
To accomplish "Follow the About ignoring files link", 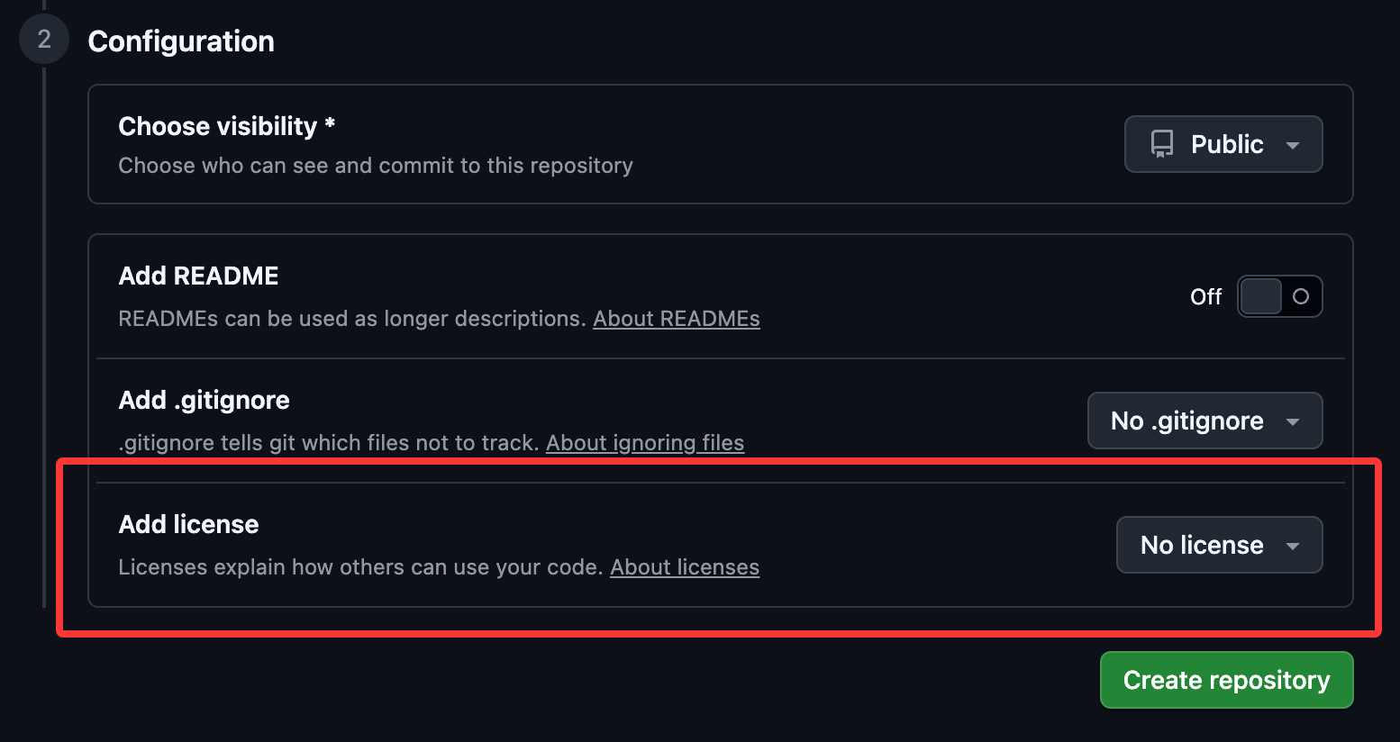I will 645,443.
